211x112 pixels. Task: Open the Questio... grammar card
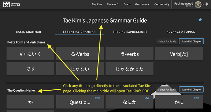[x=80, y=102]
